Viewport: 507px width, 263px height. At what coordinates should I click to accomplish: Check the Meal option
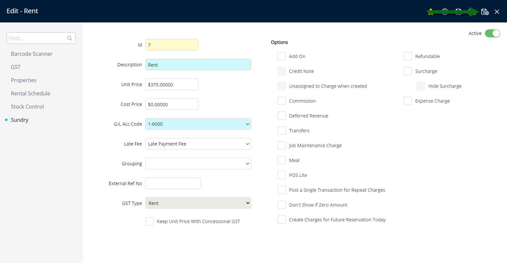pyautogui.click(x=282, y=160)
